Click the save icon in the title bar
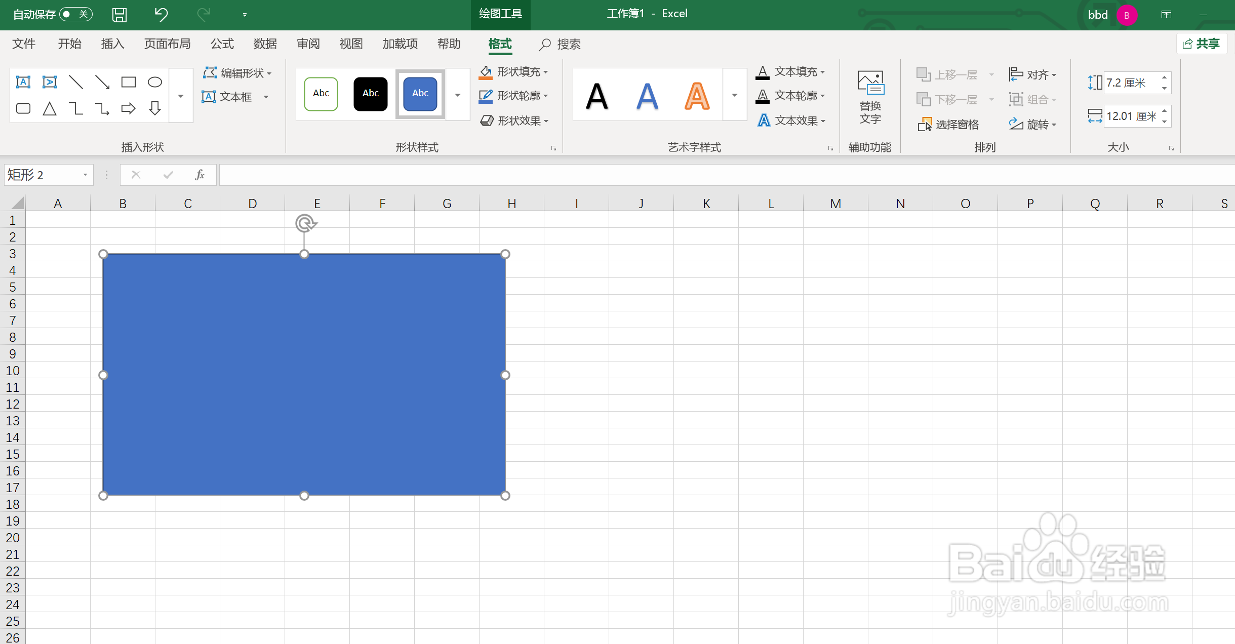 click(119, 15)
